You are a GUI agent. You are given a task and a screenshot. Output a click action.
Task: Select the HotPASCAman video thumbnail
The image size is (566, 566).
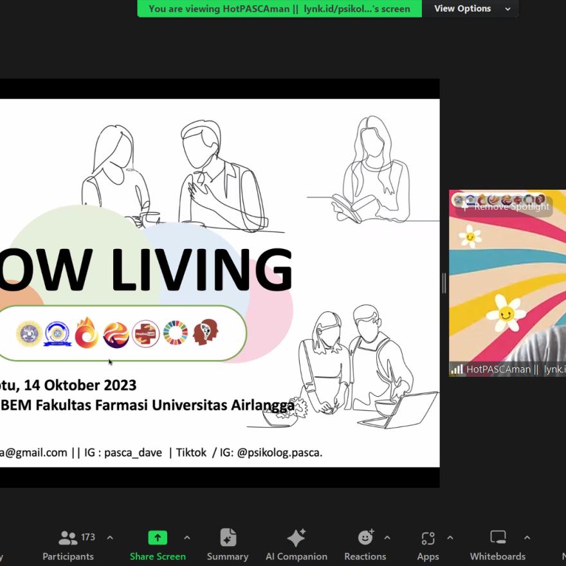click(507, 283)
